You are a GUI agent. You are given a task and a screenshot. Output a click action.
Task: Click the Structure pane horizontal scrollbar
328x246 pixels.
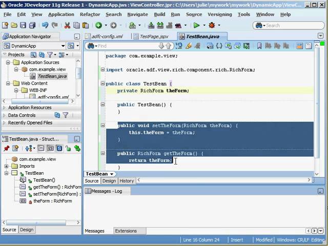pyautogui.click(x=36, y=222)
